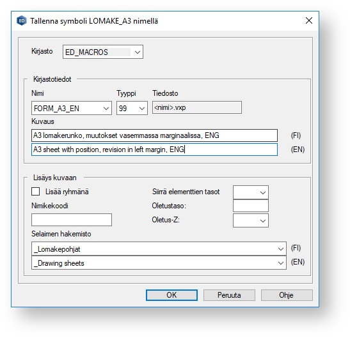Click the Kirjasto label
The image size is (350, 338).
tap(42, 51)
